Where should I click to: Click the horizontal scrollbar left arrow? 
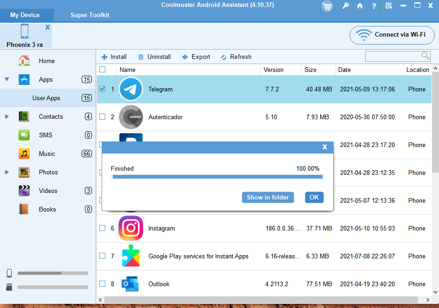(x=101, y=300)
